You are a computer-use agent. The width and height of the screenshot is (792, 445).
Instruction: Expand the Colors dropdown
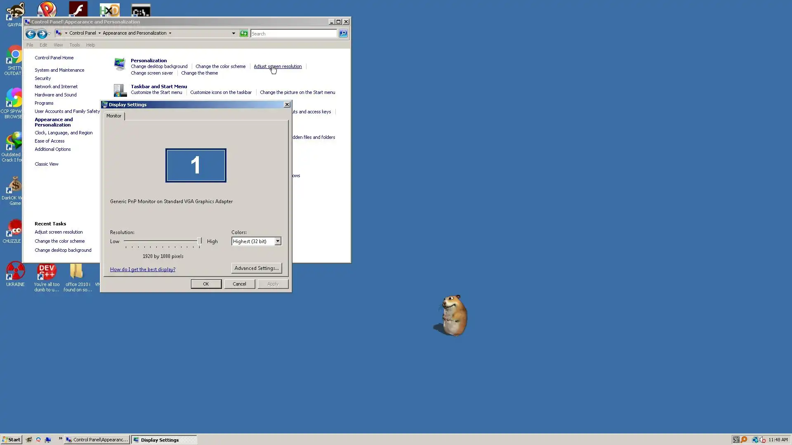point(278,241)
